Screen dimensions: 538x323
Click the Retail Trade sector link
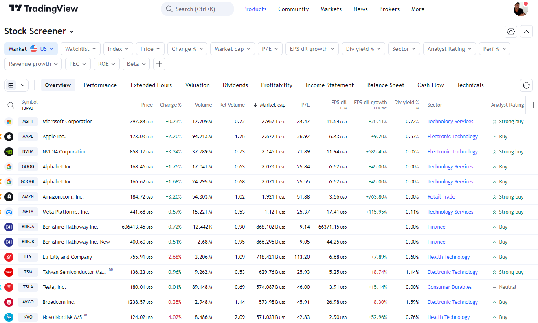point(441,197)
